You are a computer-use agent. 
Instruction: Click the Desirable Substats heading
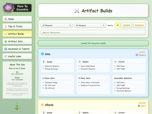pos(123,78)
